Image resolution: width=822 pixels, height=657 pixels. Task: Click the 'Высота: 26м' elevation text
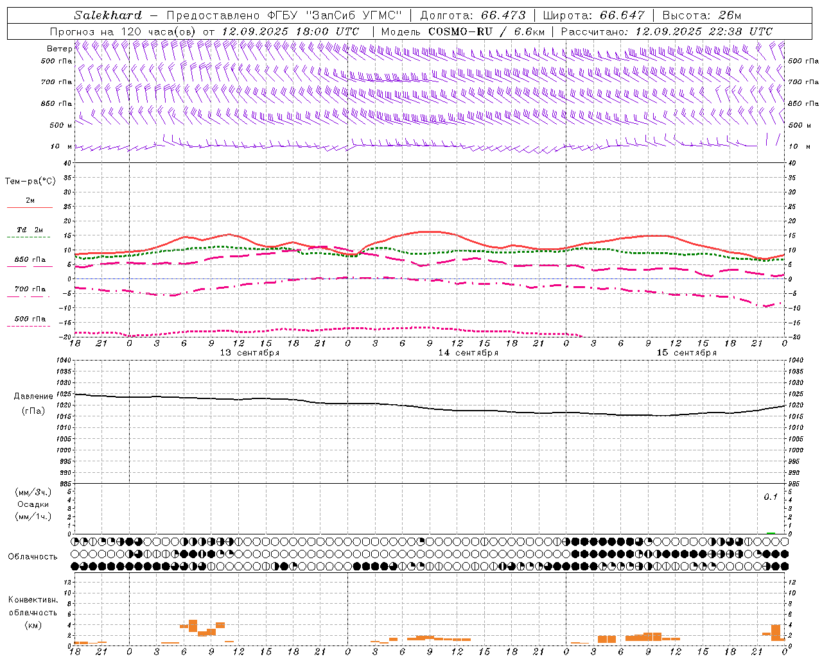701,15
